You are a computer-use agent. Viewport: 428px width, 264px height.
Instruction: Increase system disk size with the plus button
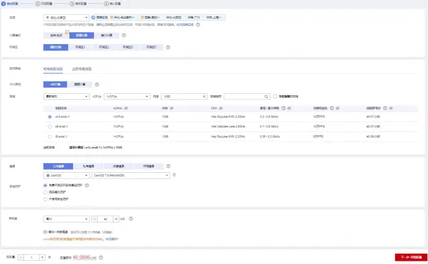click(116, 219)
